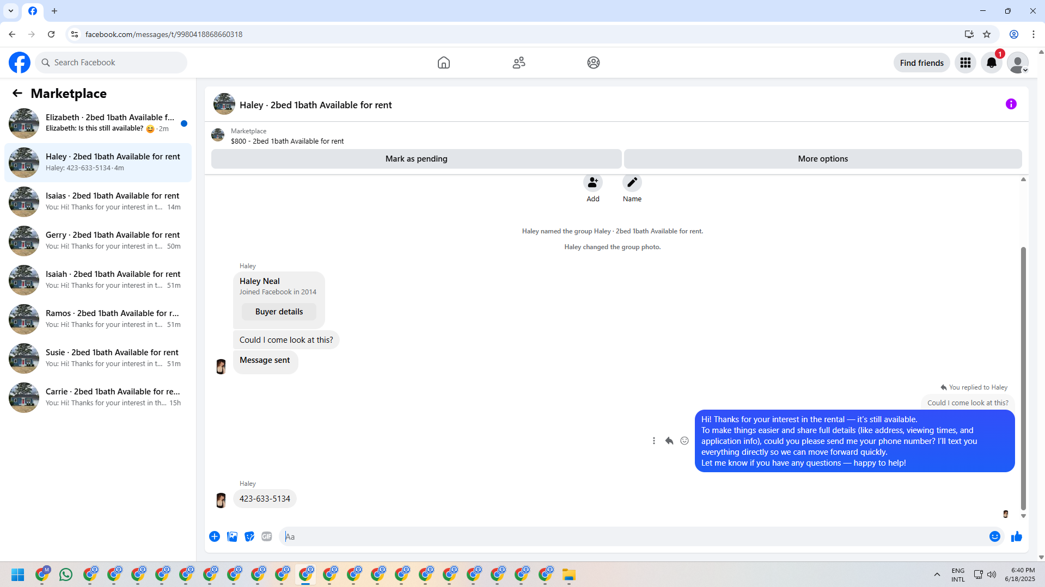Click the conversation header group photo
1045x587 pixels.
[x=224, y=104]
